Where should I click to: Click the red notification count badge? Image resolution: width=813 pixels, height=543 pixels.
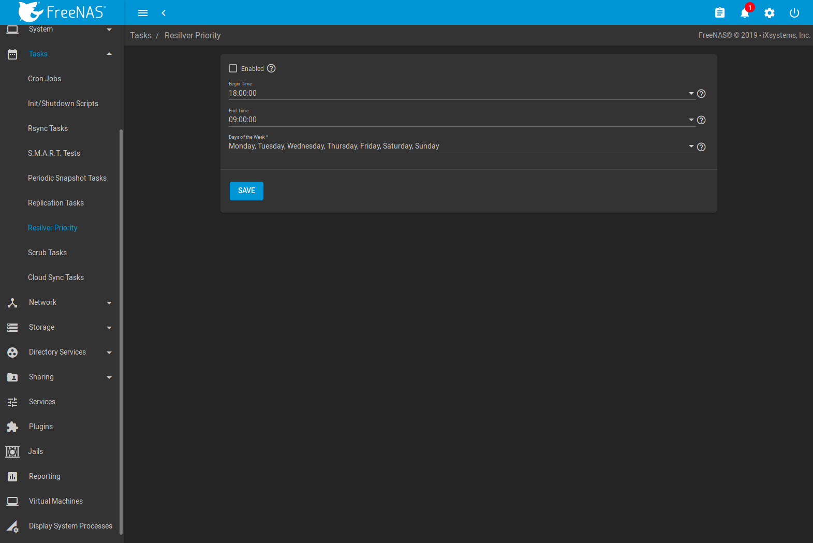point(750,7)
